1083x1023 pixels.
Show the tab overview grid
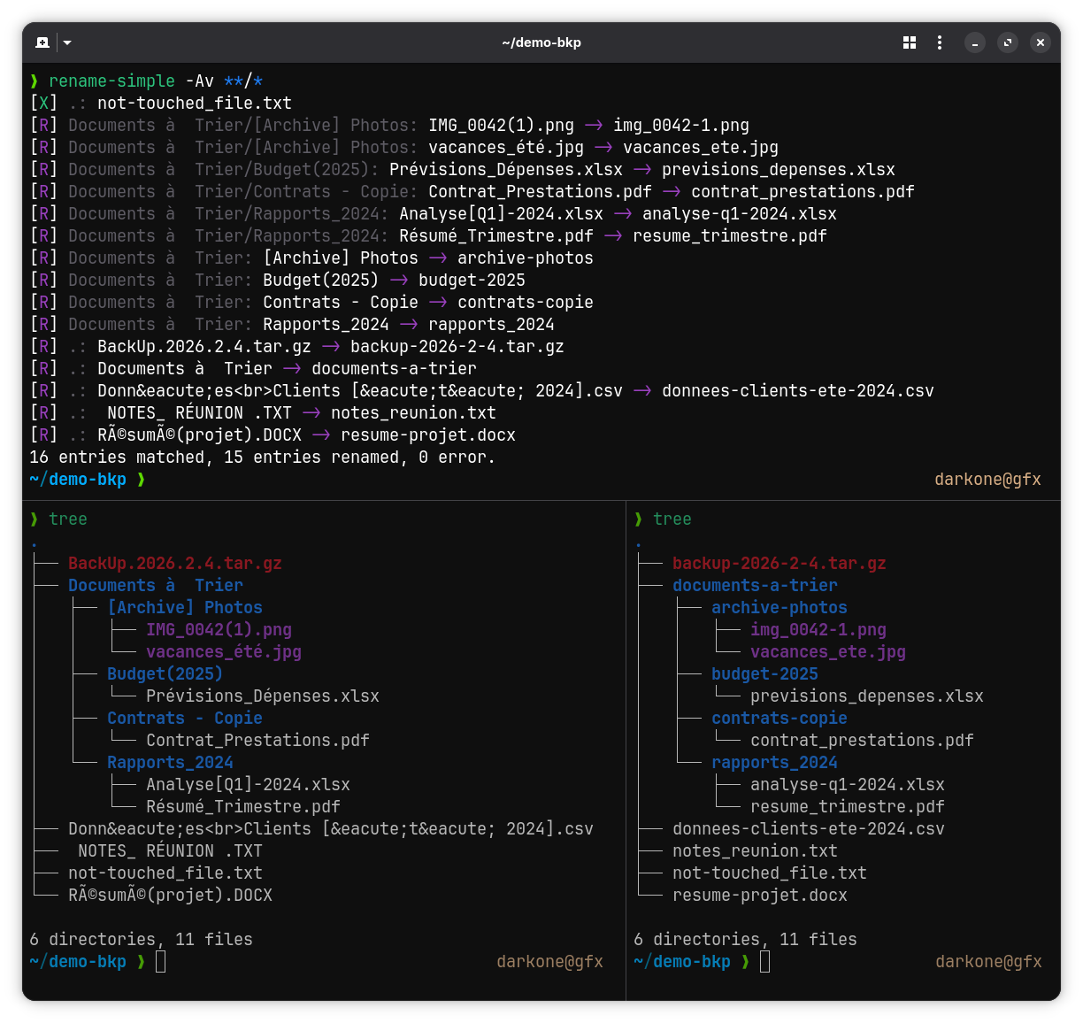point(910,42)
